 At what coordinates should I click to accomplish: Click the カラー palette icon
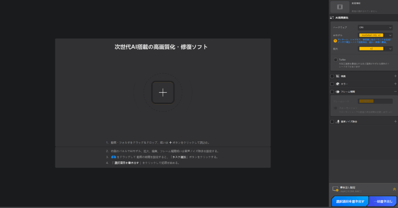(x=337, y=84)
